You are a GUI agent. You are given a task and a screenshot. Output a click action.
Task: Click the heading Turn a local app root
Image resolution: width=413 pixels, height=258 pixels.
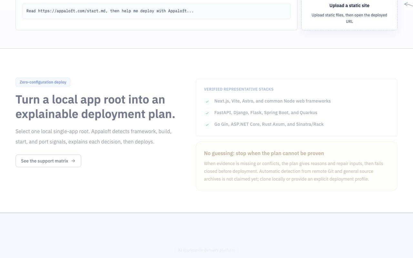[x=96, y=107]
